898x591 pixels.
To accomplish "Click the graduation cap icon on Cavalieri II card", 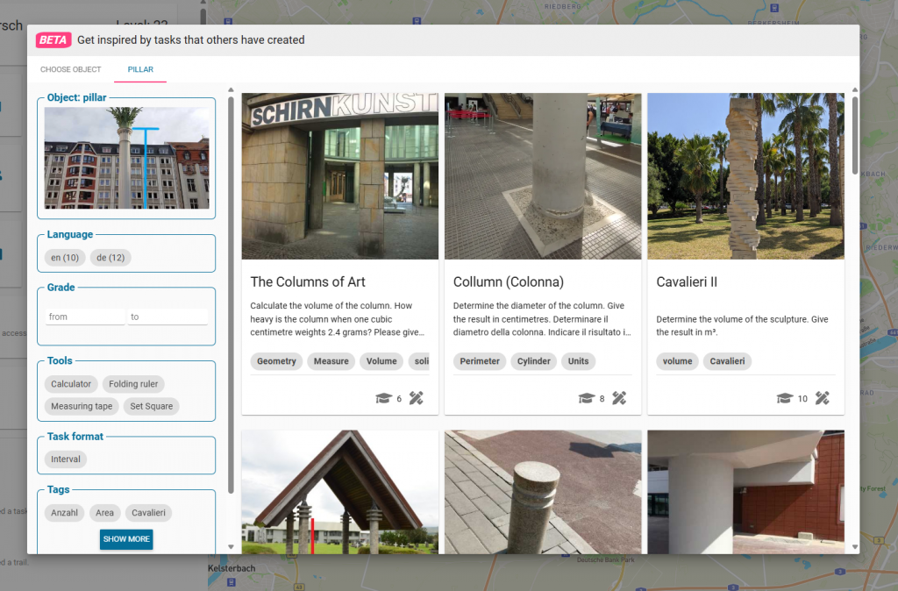I will 785,398.
